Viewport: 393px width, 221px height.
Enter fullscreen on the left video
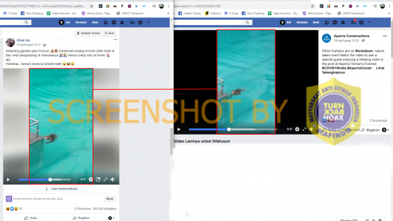point(105,179)
